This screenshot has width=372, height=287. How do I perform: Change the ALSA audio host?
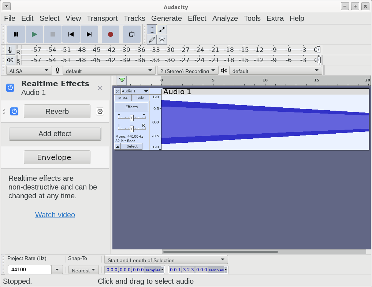pos(29,70)
